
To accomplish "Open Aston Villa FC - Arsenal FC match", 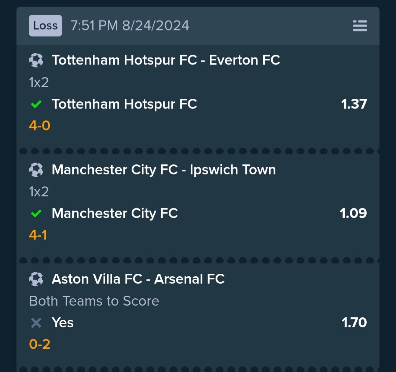I will [138, 279].
